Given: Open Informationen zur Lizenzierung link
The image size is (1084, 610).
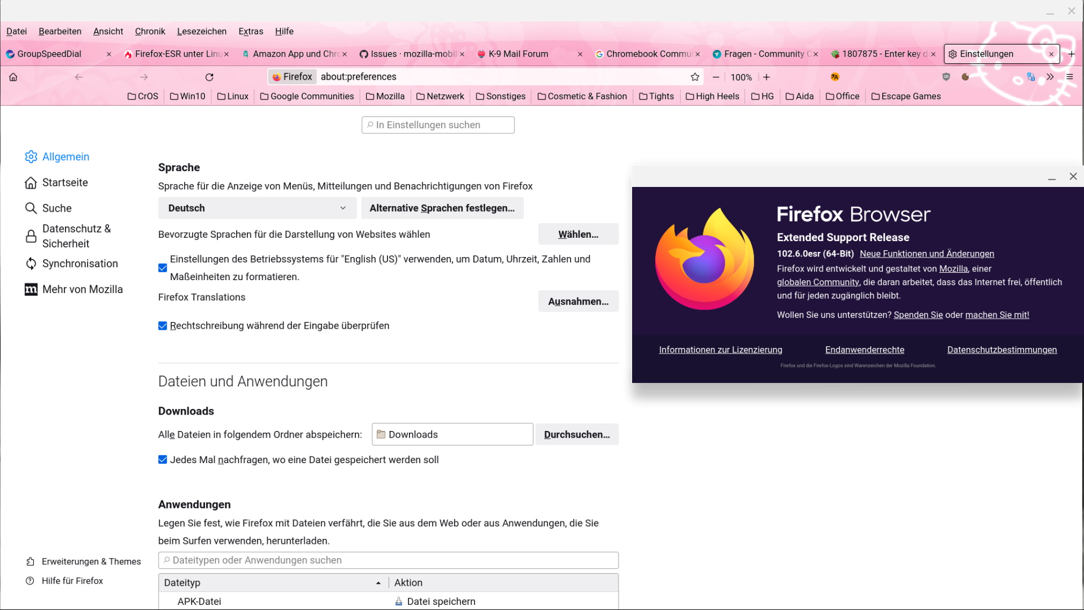Looking at the screenshot, I should coord(721,350).
